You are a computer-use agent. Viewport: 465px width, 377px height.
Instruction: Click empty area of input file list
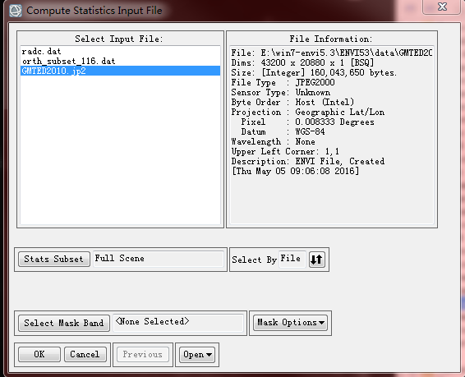(120, 148)
